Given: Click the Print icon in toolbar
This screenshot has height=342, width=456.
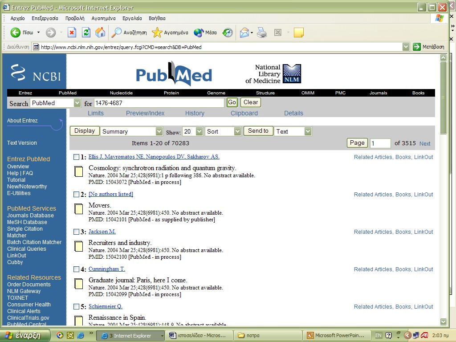Looking at the screenshot, I should pyautogui.click(x=262, y=33).
